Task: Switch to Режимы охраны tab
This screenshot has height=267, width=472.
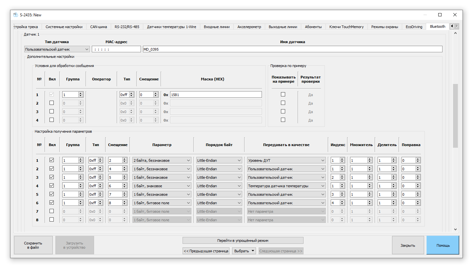Action: pyautogui.click(x=384, y=27)
